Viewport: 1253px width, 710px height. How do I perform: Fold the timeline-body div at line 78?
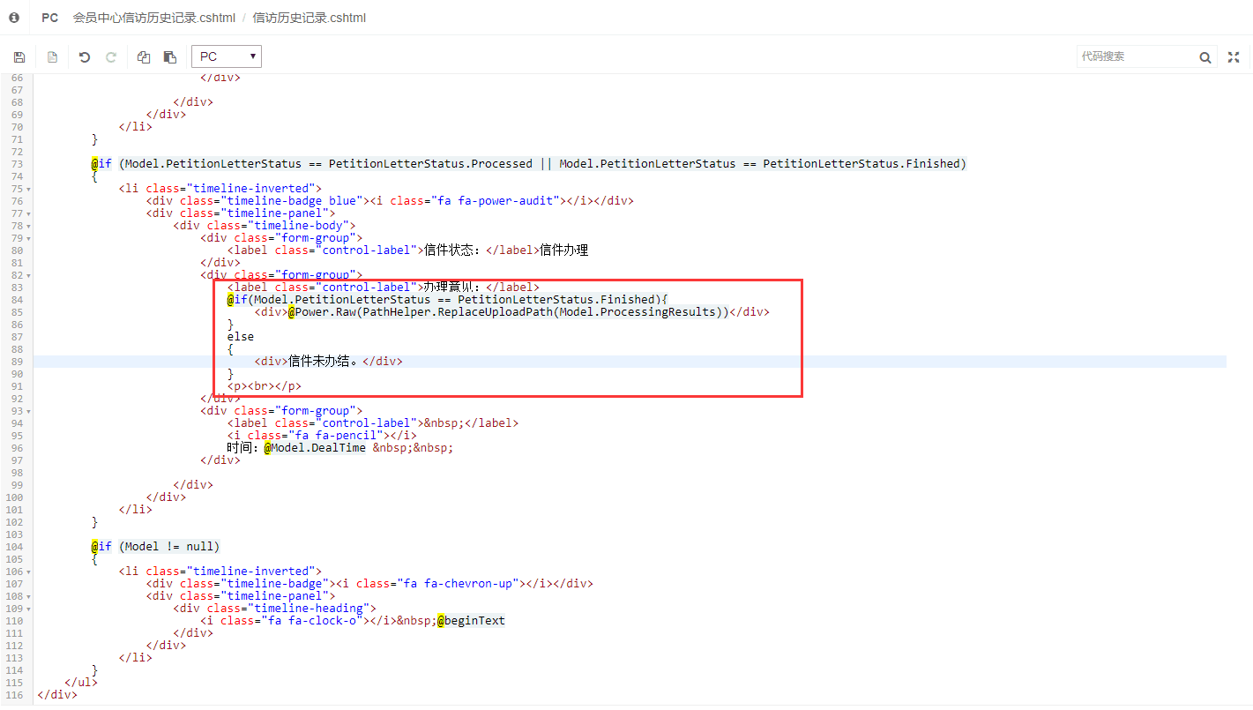pos(28,226)
